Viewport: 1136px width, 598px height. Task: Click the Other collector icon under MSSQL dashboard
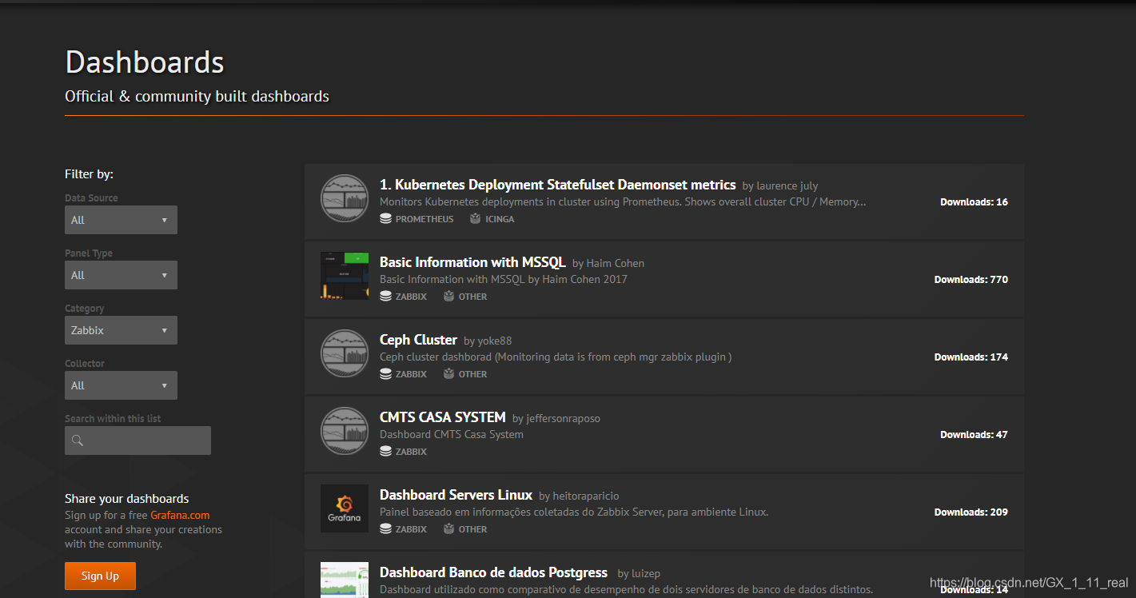pos(448,297)
